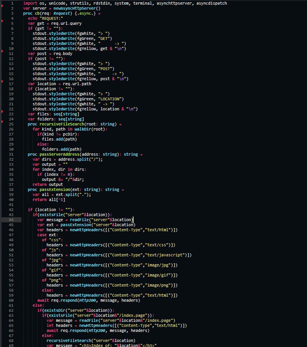Click the "css" string on line 48
The height and width of the screenshot is (347, 307).
coord(55,240)
